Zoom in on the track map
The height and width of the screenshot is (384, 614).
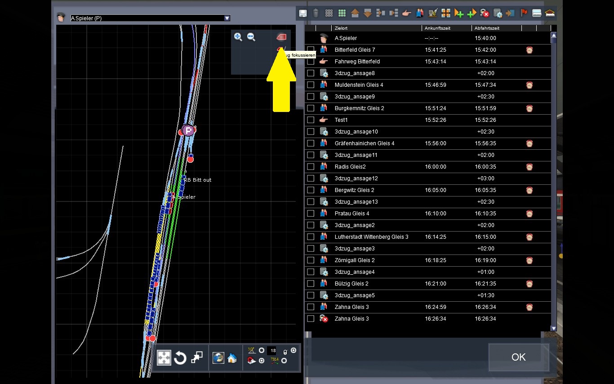pos(238,37)
